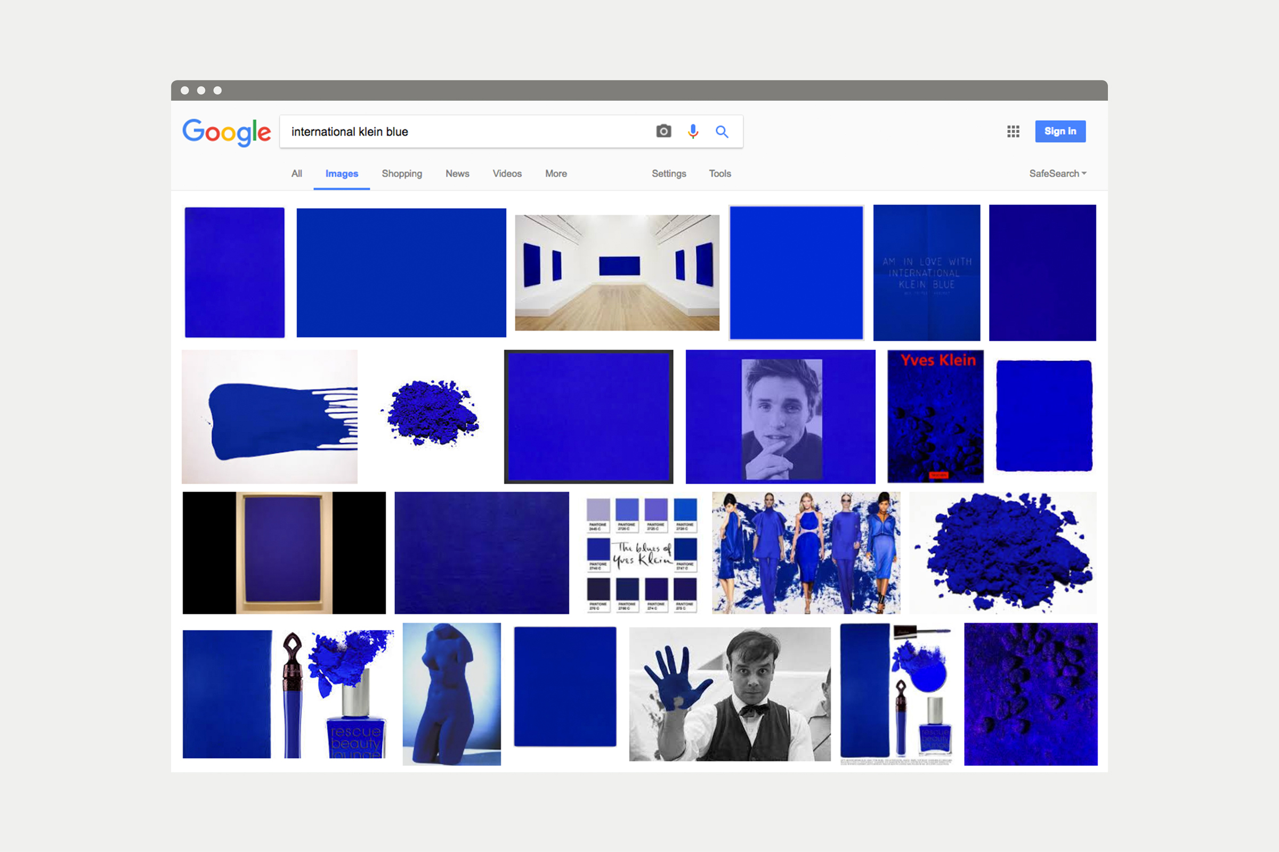
Task: Open the blue Venus torso sculpture image
Action: click(451, 694)
